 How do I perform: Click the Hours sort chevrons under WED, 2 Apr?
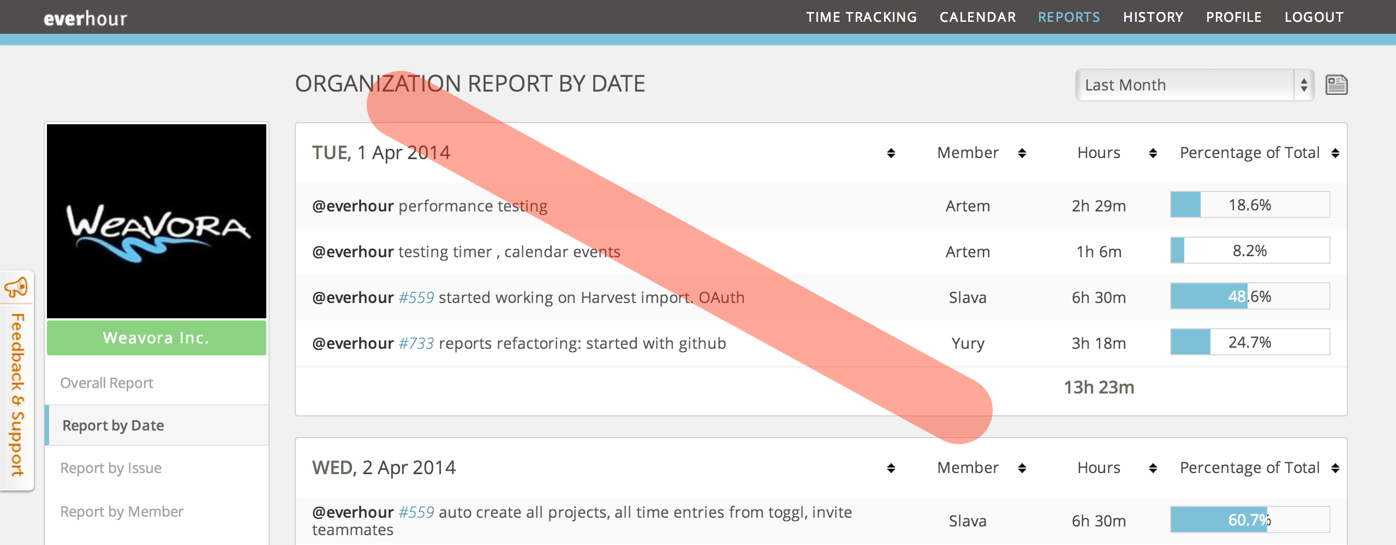(x=1152, y=468)
